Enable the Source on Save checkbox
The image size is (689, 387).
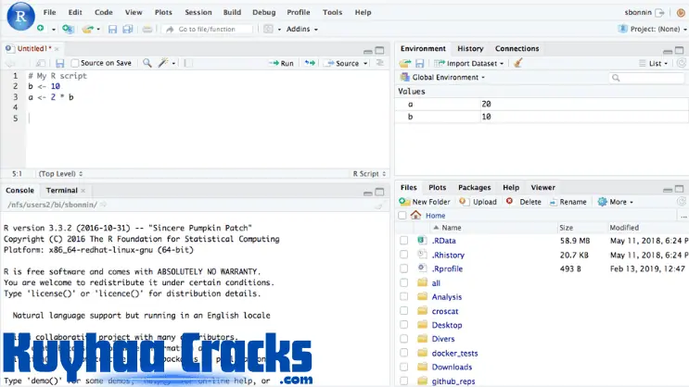[75, 63]
